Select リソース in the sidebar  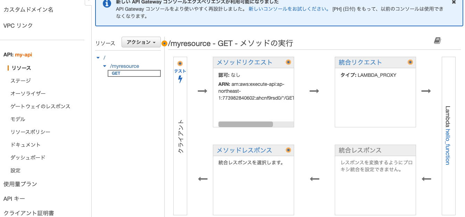21,68
